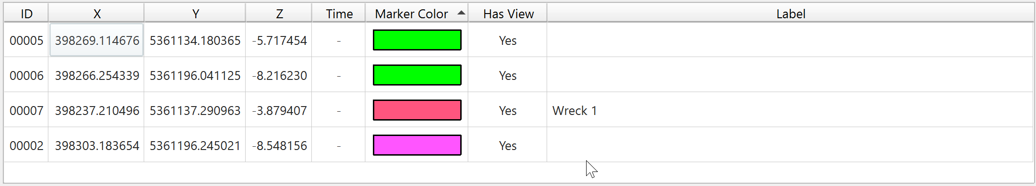Click the Label column header
Screen dimensions: 1036x186
[790, 14]
